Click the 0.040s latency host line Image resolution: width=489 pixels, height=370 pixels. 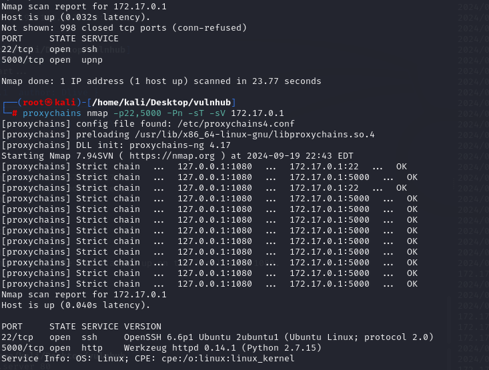(x=76, y=305)
